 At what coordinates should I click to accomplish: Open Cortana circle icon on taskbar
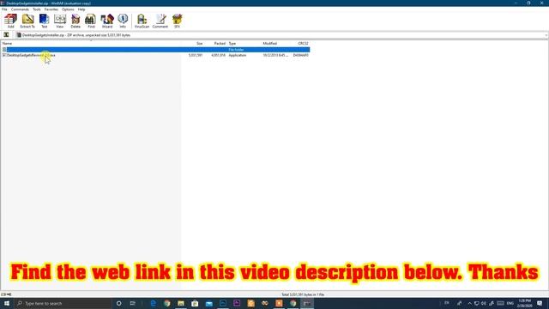(x=118, y=303)
